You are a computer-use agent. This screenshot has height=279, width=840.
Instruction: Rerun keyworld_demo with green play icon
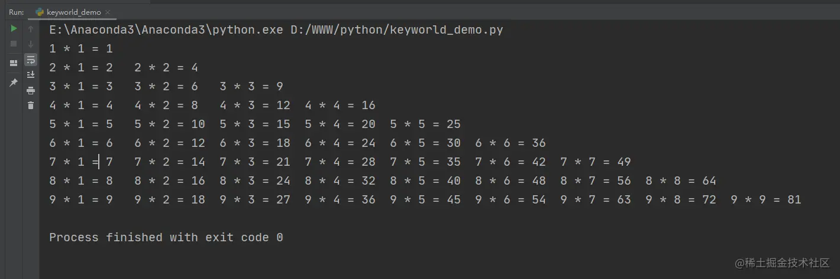[14, 29]
